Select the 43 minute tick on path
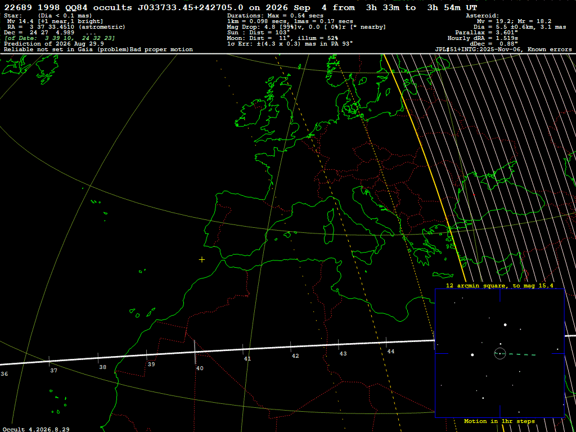The height and width of the screenshot is (432, 576). click(338, 344)
